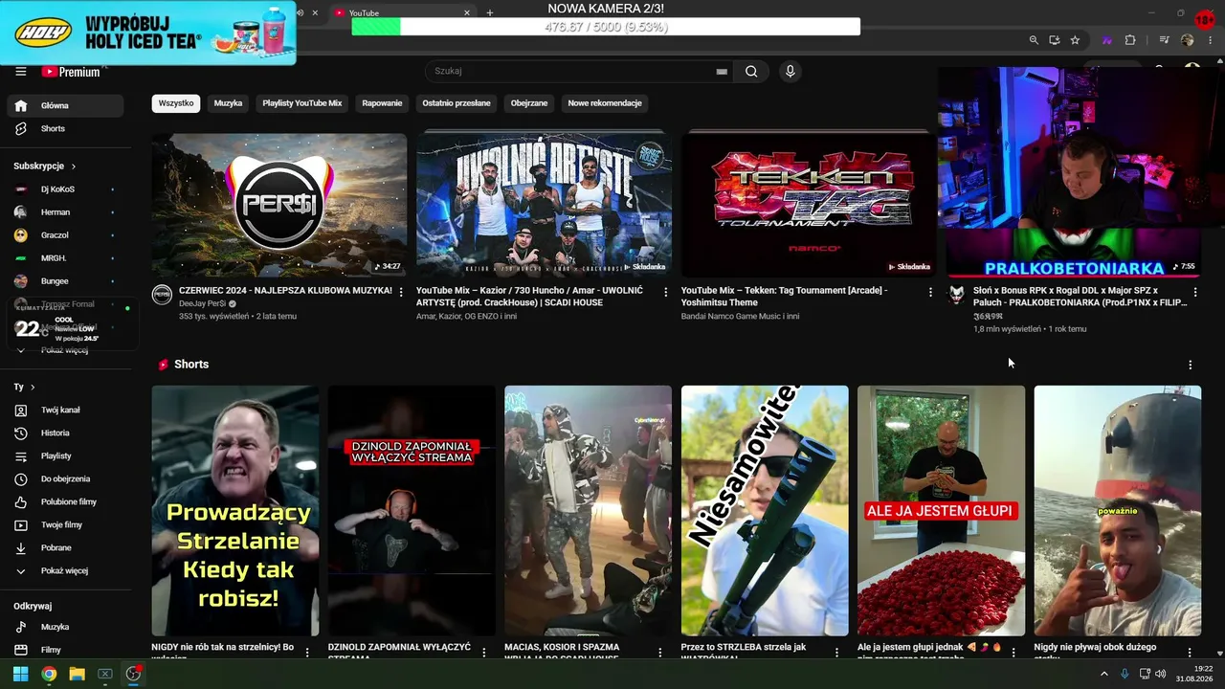
Task: Open Graczol subscription channel
Action: coord(65,235)
